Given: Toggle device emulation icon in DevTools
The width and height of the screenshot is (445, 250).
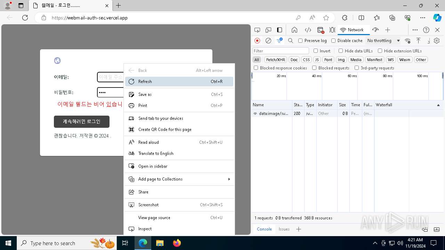Looking at the screenshot, I should 268,30.
